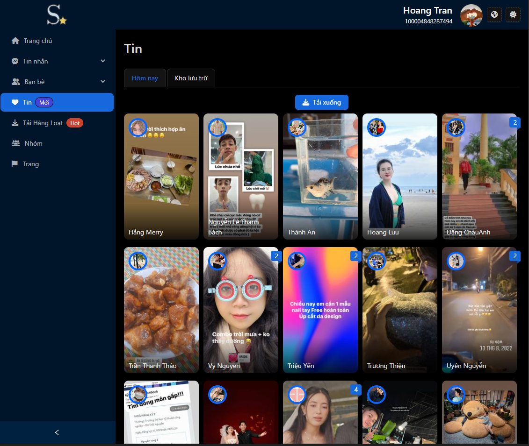Open the Tìm đồng môn gấp story
Viewport: 529px width, 446px height.
pyautogui.click(x=161, y=412)
